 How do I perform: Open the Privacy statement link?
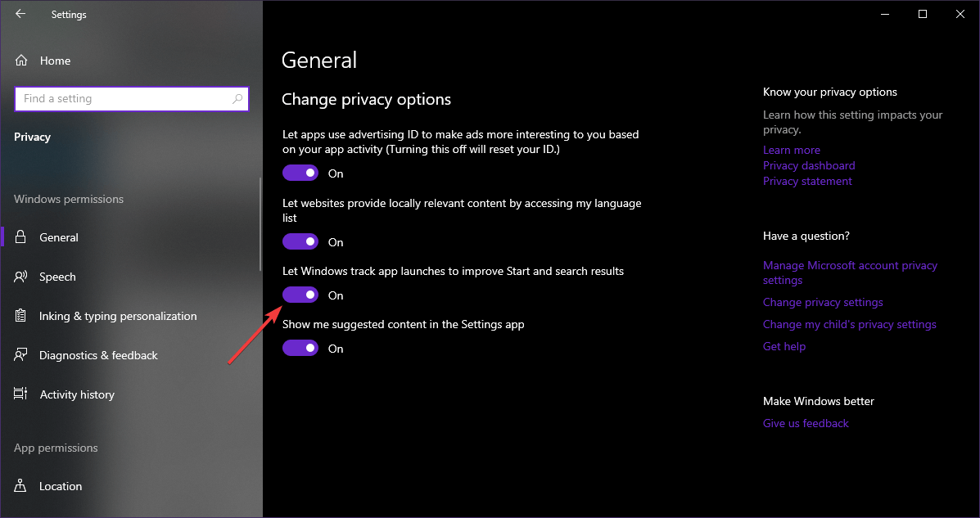(x=807, y=181)
